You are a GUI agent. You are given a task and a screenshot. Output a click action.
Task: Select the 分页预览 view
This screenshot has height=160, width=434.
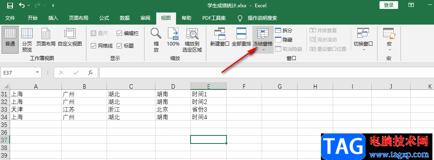pyautogui.click(x=27, y=39)
